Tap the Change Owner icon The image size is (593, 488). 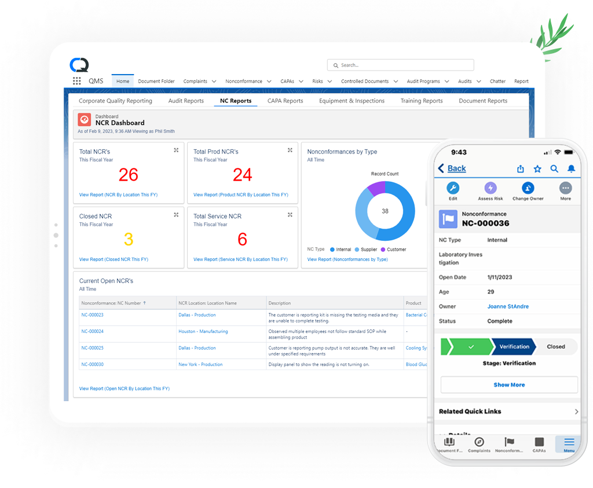tap(528, 188)
